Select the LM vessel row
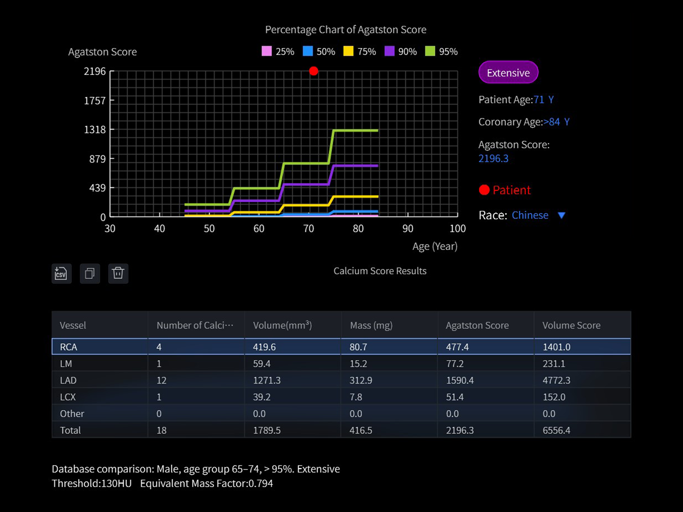 [341, 363]
